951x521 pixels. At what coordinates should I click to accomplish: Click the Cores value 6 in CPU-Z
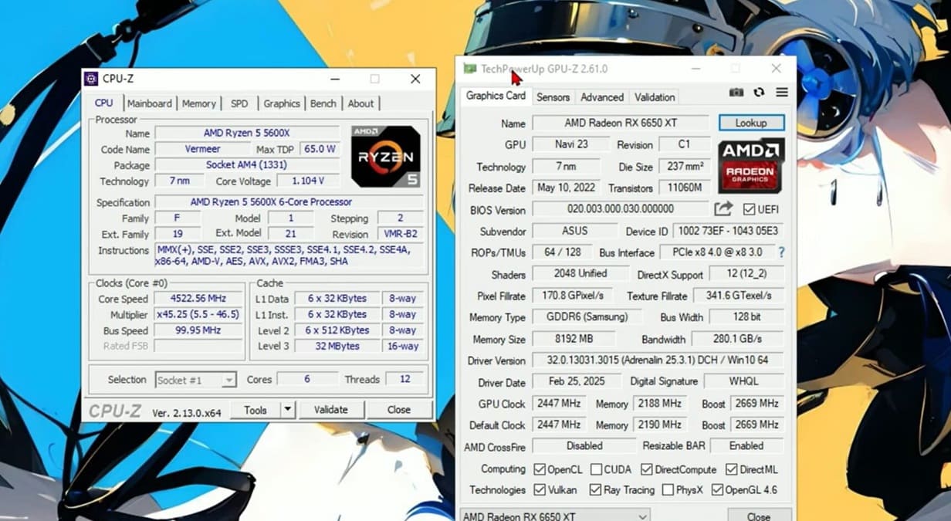click(x=307, y=379)
